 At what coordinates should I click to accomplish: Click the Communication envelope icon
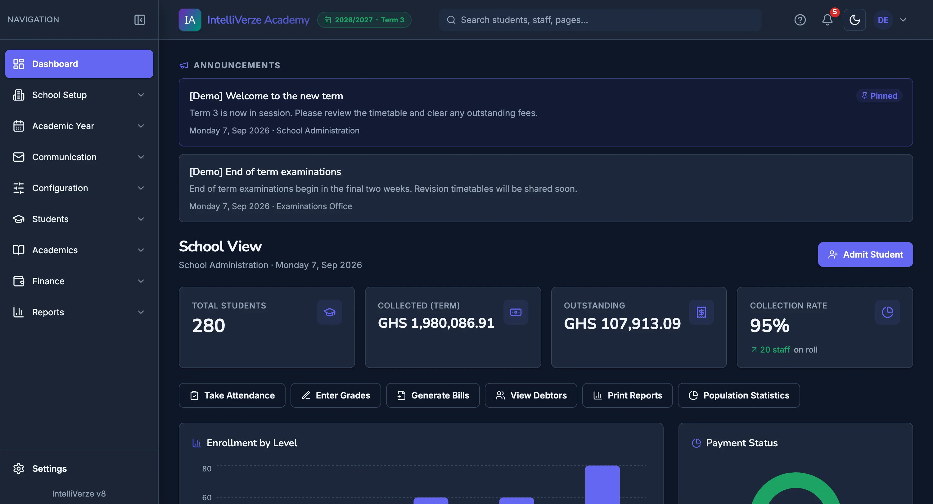(x=19, y=157)
